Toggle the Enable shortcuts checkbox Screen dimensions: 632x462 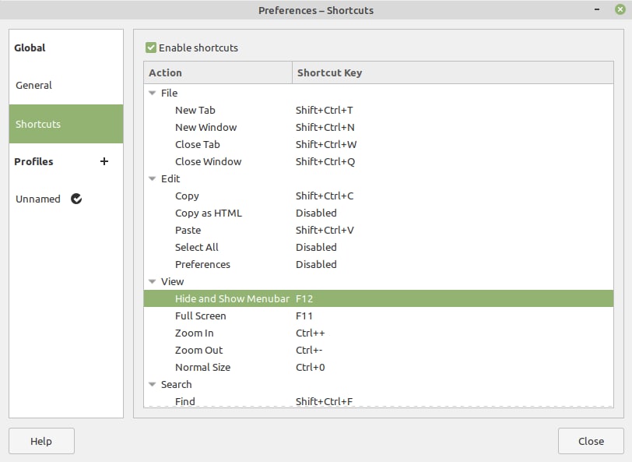click(151, 48)
